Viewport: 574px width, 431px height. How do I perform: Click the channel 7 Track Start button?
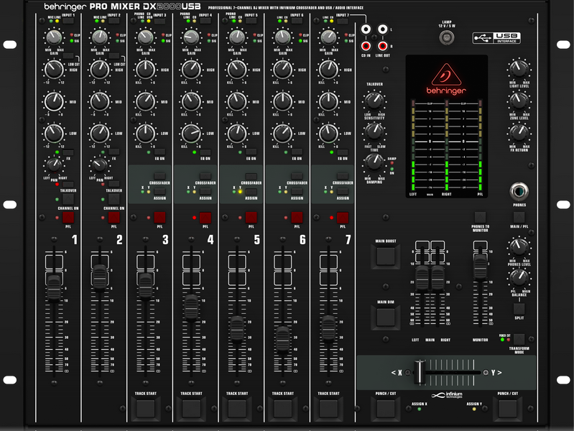tap(329, 409)
